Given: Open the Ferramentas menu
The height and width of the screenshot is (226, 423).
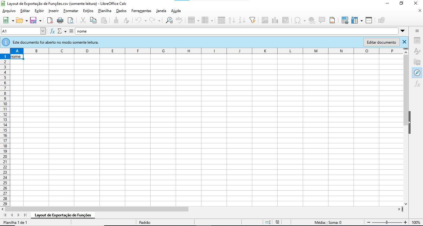Looking at the screenshot, I should [x=141, y=11].
